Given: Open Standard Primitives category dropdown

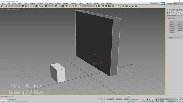Looking at the screenshot, I should click(x=175, y=15).
